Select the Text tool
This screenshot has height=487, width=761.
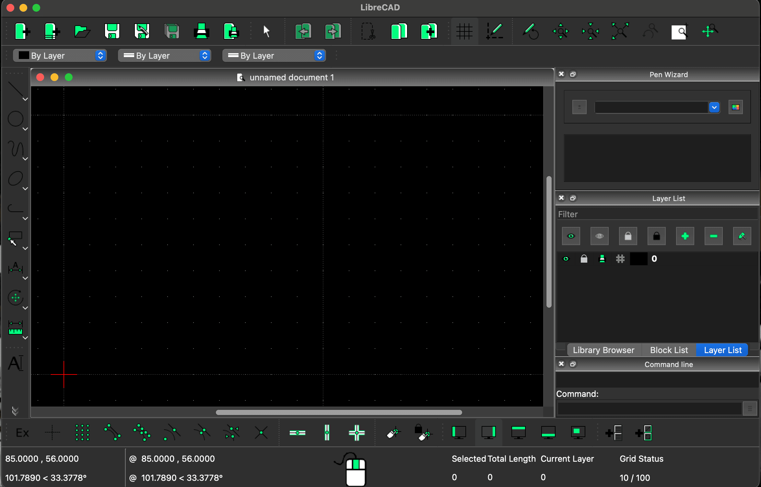pos(16,363)
